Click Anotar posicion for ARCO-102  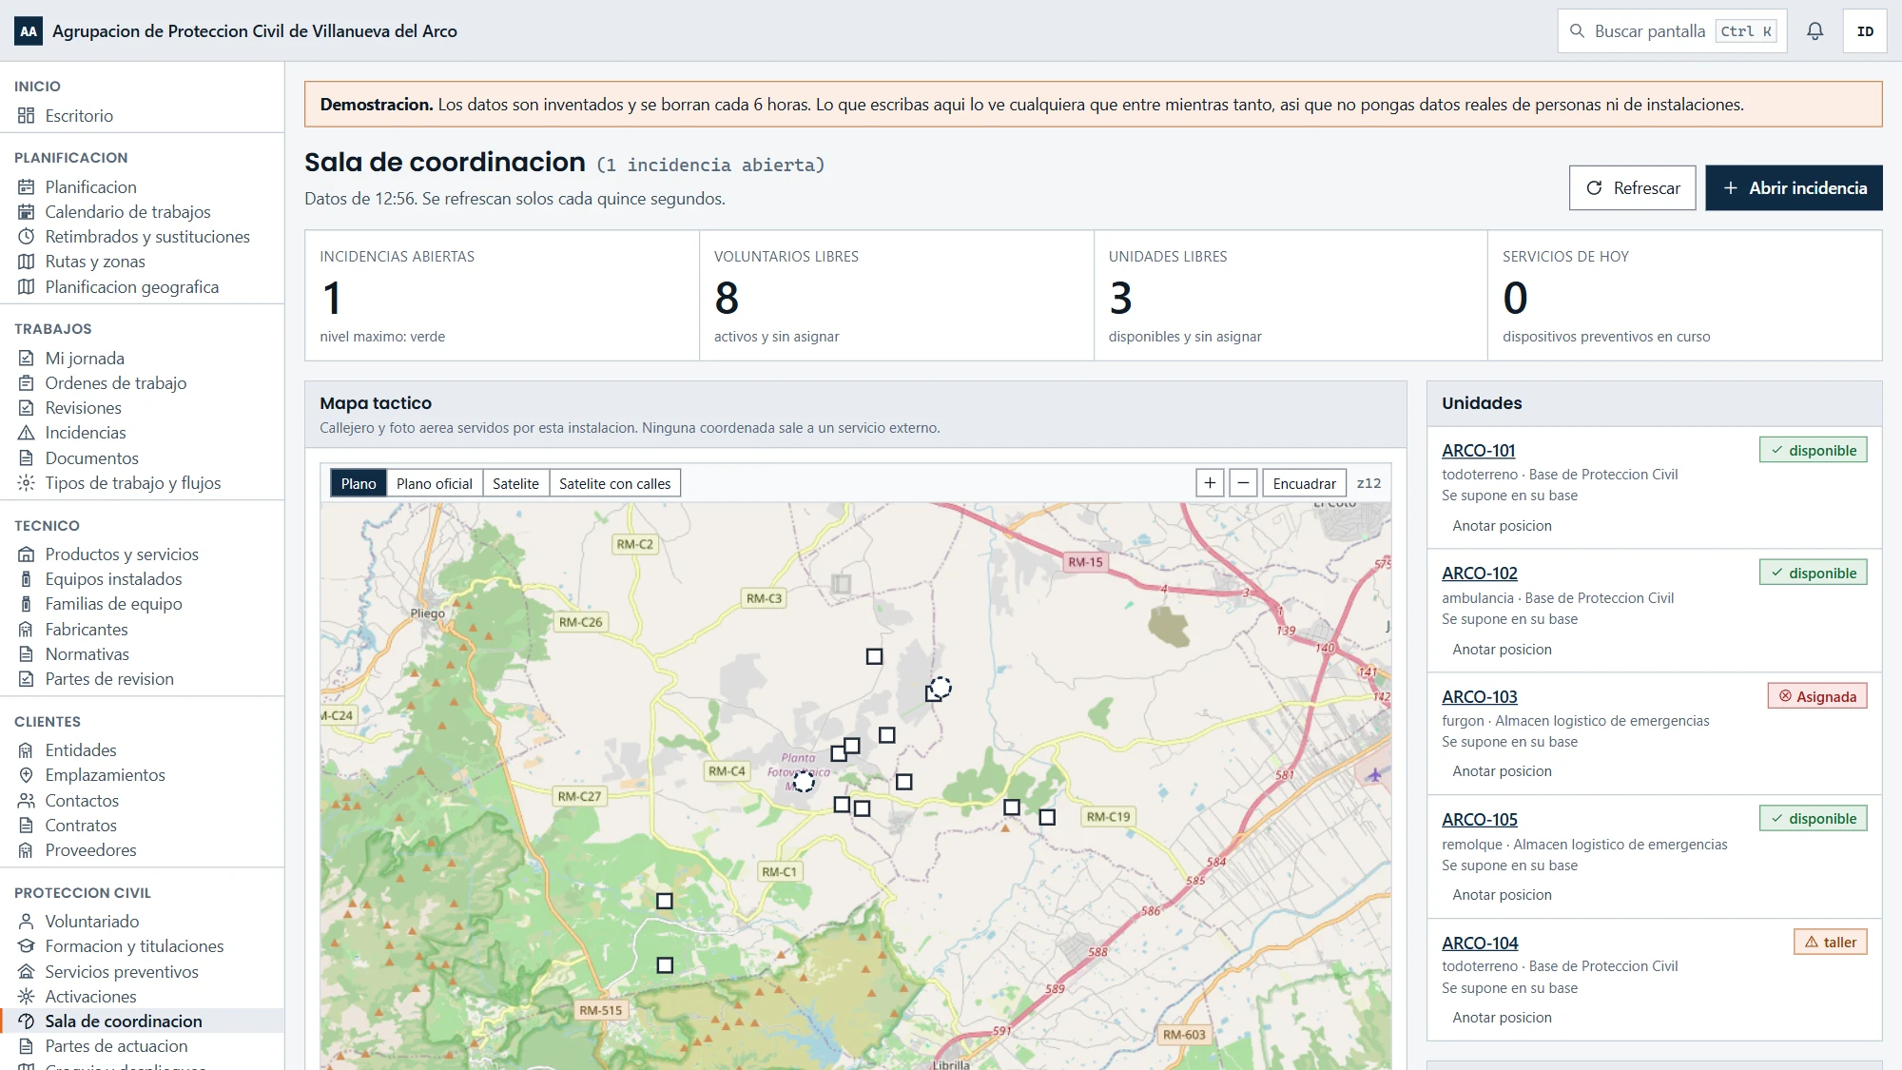[x=1502, y=650]
